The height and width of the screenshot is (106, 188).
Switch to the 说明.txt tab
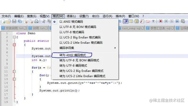pos(38,28)
